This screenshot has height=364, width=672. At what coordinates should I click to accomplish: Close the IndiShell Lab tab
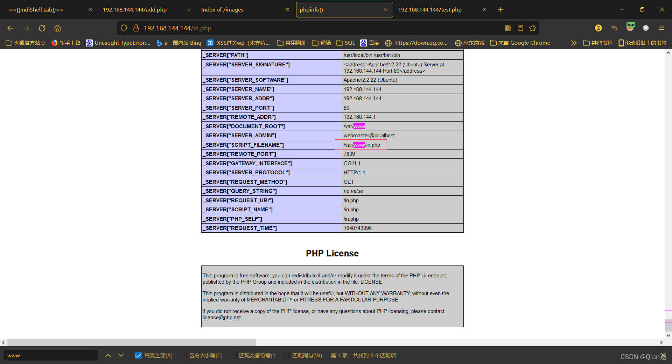click(91, 10)
